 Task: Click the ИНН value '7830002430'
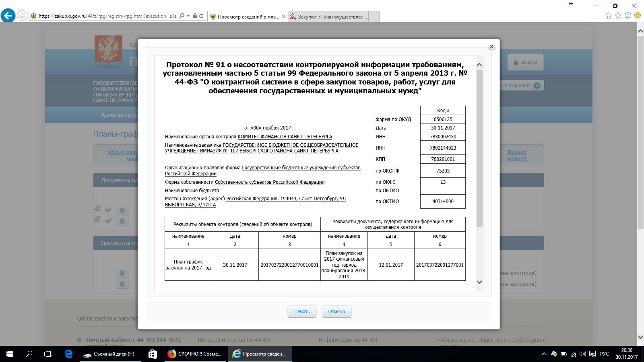[x=443, y=137]
